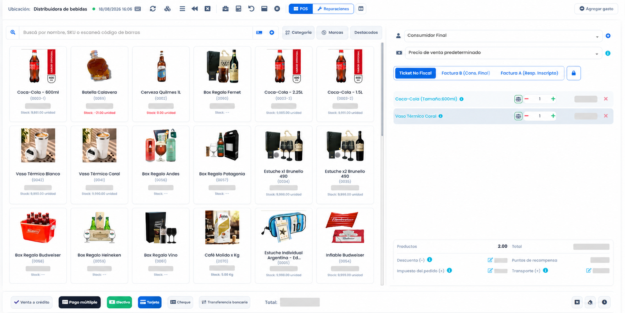This screenshot has width=625, height=313.
Task: Switch to the POS tab
Action: (x=301, y=9)
